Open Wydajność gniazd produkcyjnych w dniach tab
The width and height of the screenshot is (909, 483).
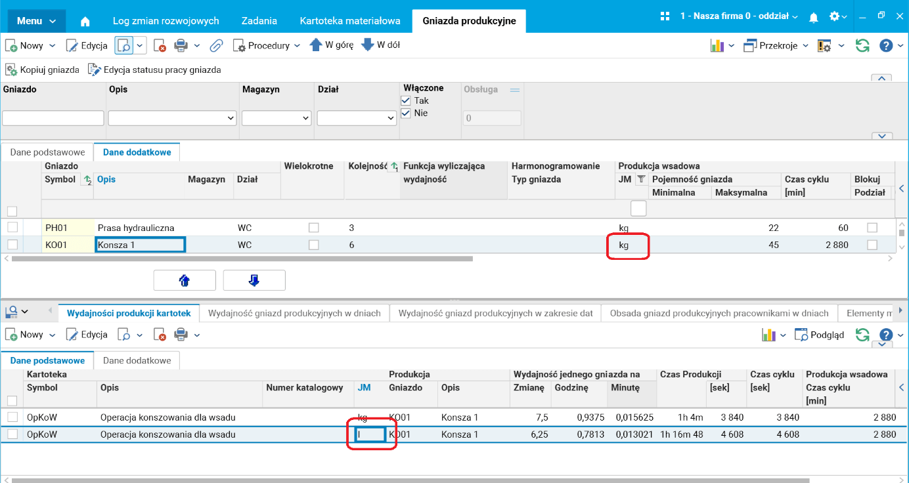point(294,313)
